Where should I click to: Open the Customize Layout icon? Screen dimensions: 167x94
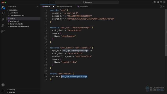click(164, 2)
